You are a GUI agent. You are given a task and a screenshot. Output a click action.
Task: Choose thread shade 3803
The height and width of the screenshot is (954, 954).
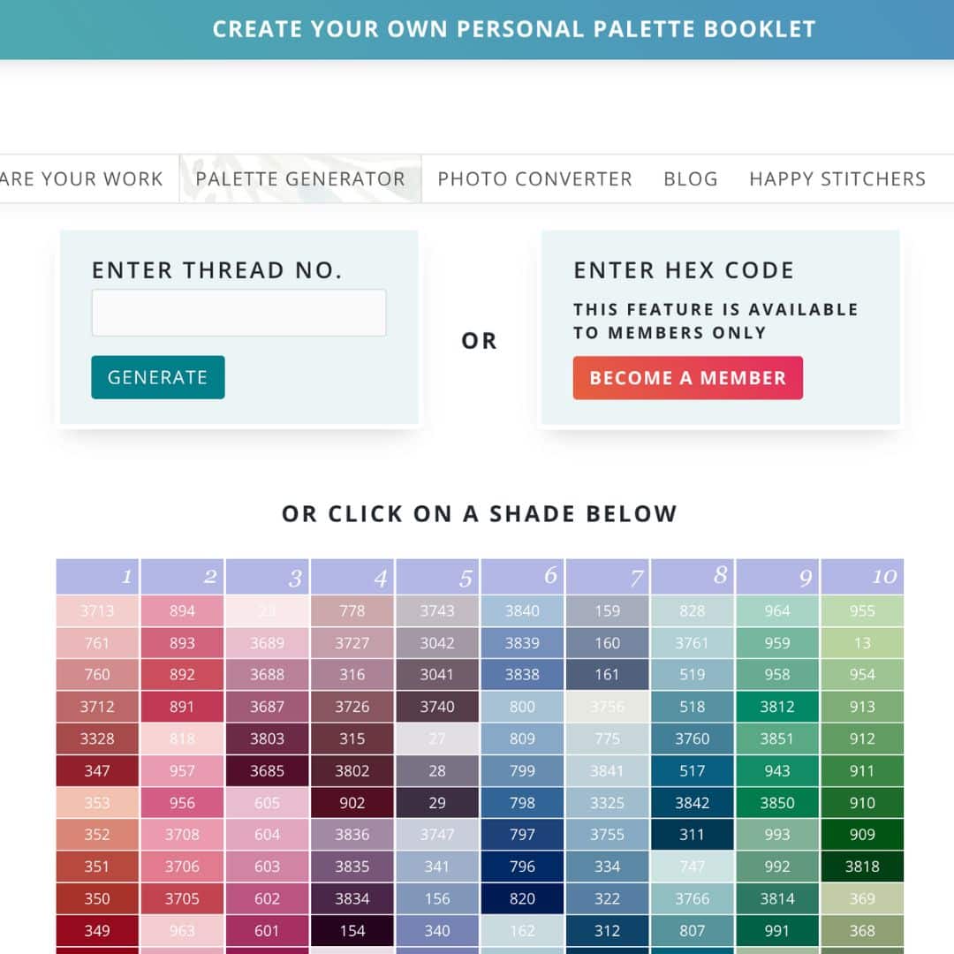click(267, 739)
